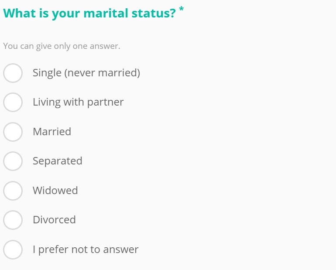Image resolution: width=336 pixels, height=270 pixels.
Task: Click the 'Widowed' option label
Action: [x=55, y=190]
